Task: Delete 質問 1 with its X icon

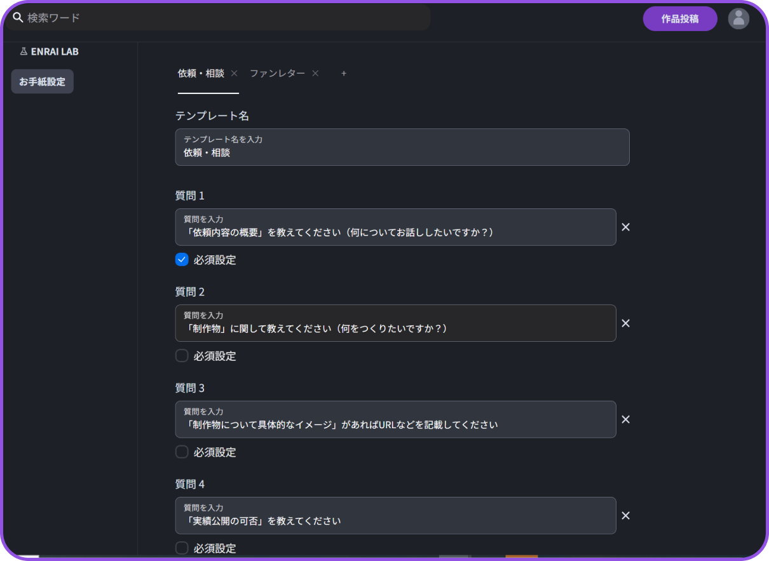Action: pyautogui.click(x=625, y=227)
